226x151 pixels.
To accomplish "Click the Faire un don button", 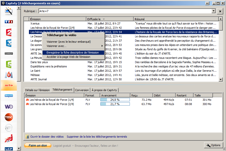I will click(38, 145).
